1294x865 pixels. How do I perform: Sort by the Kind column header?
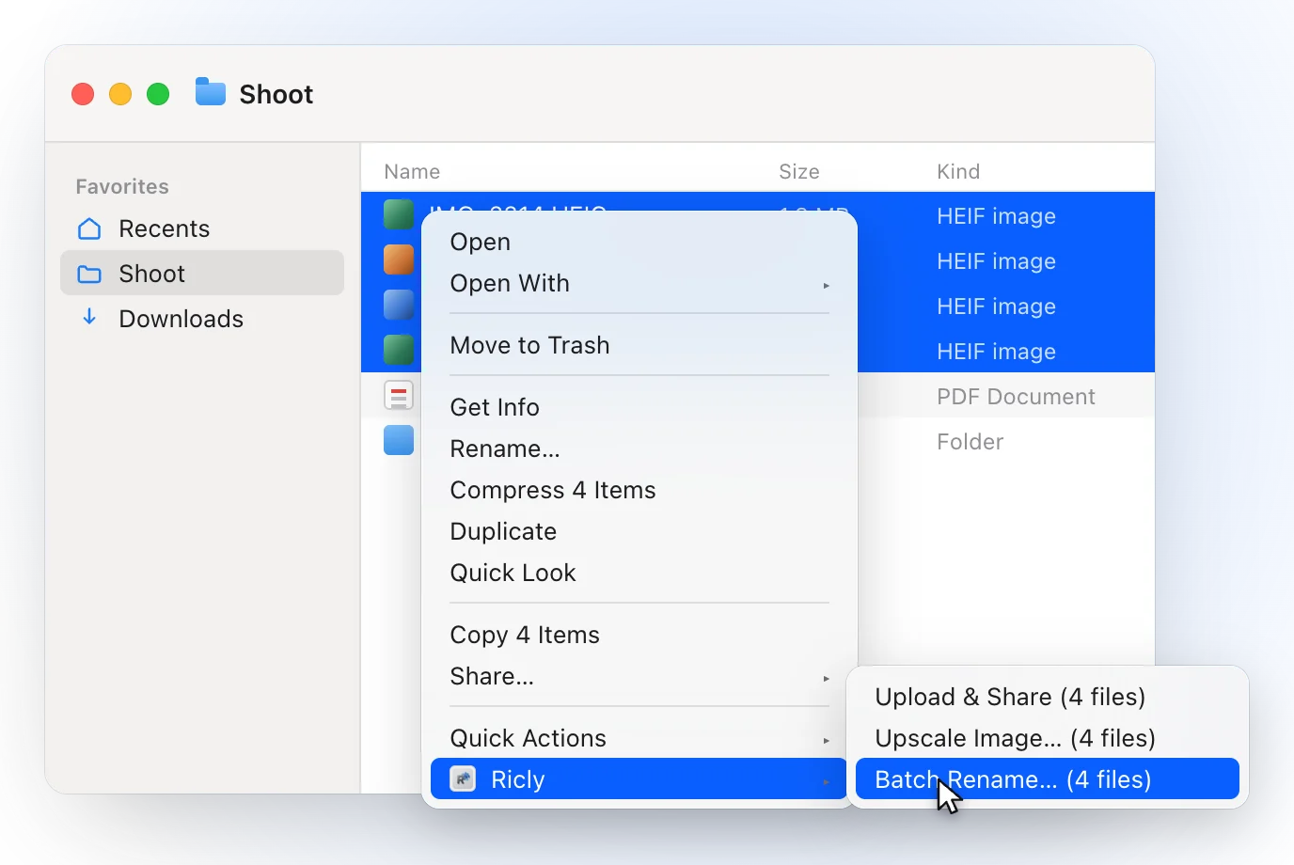958,171
